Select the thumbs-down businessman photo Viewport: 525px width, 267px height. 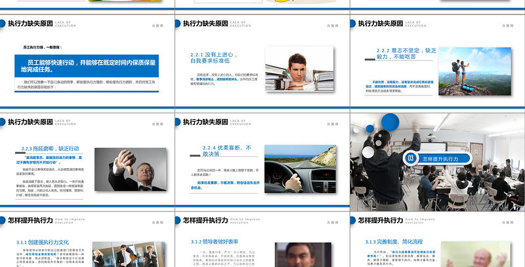pyautogui.click(x=130, y=169)
